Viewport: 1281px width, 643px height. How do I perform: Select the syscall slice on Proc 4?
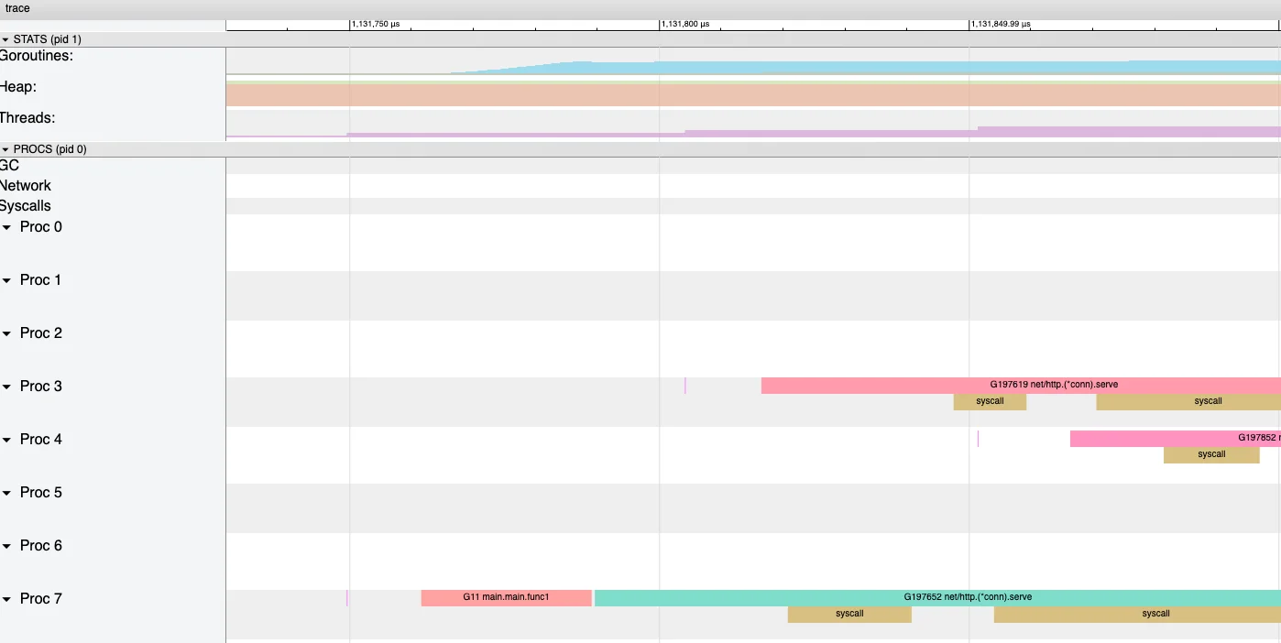1210,454
